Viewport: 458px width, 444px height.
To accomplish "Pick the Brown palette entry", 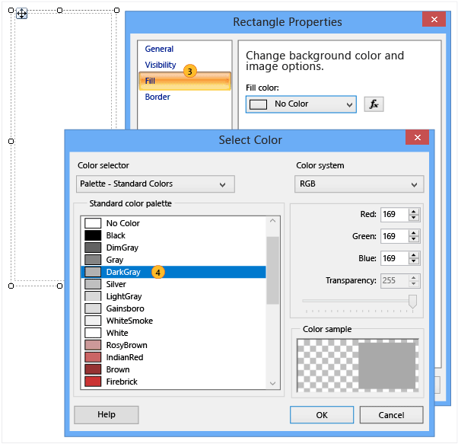I will click(173, 369).
